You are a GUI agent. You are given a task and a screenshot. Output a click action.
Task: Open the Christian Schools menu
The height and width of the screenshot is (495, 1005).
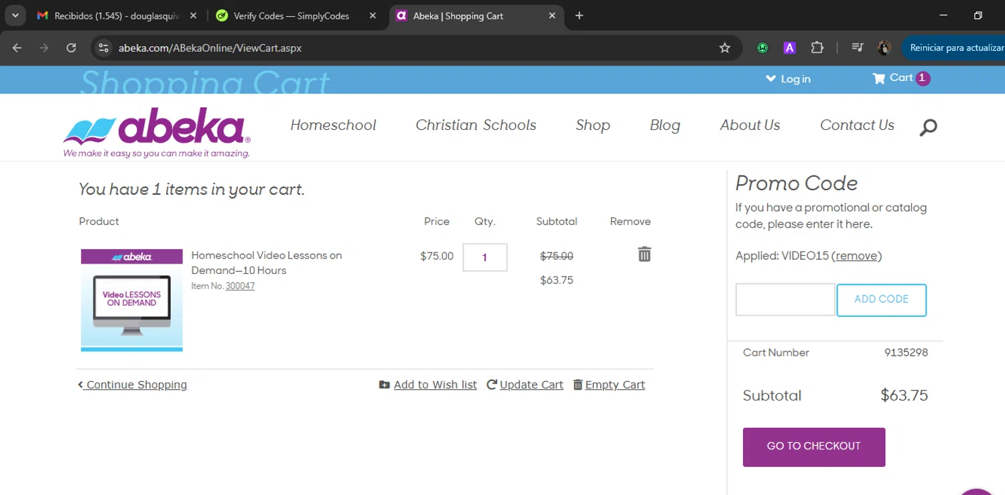tap(476, 125)
